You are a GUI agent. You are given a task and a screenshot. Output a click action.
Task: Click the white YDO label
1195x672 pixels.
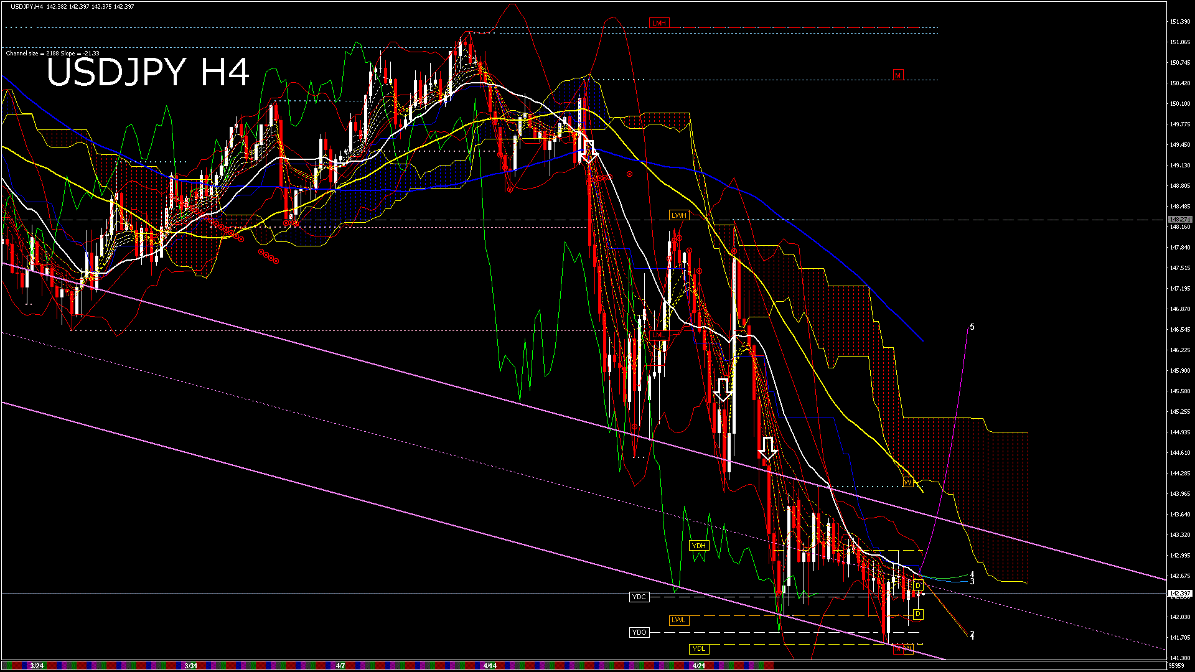(639, 632)
